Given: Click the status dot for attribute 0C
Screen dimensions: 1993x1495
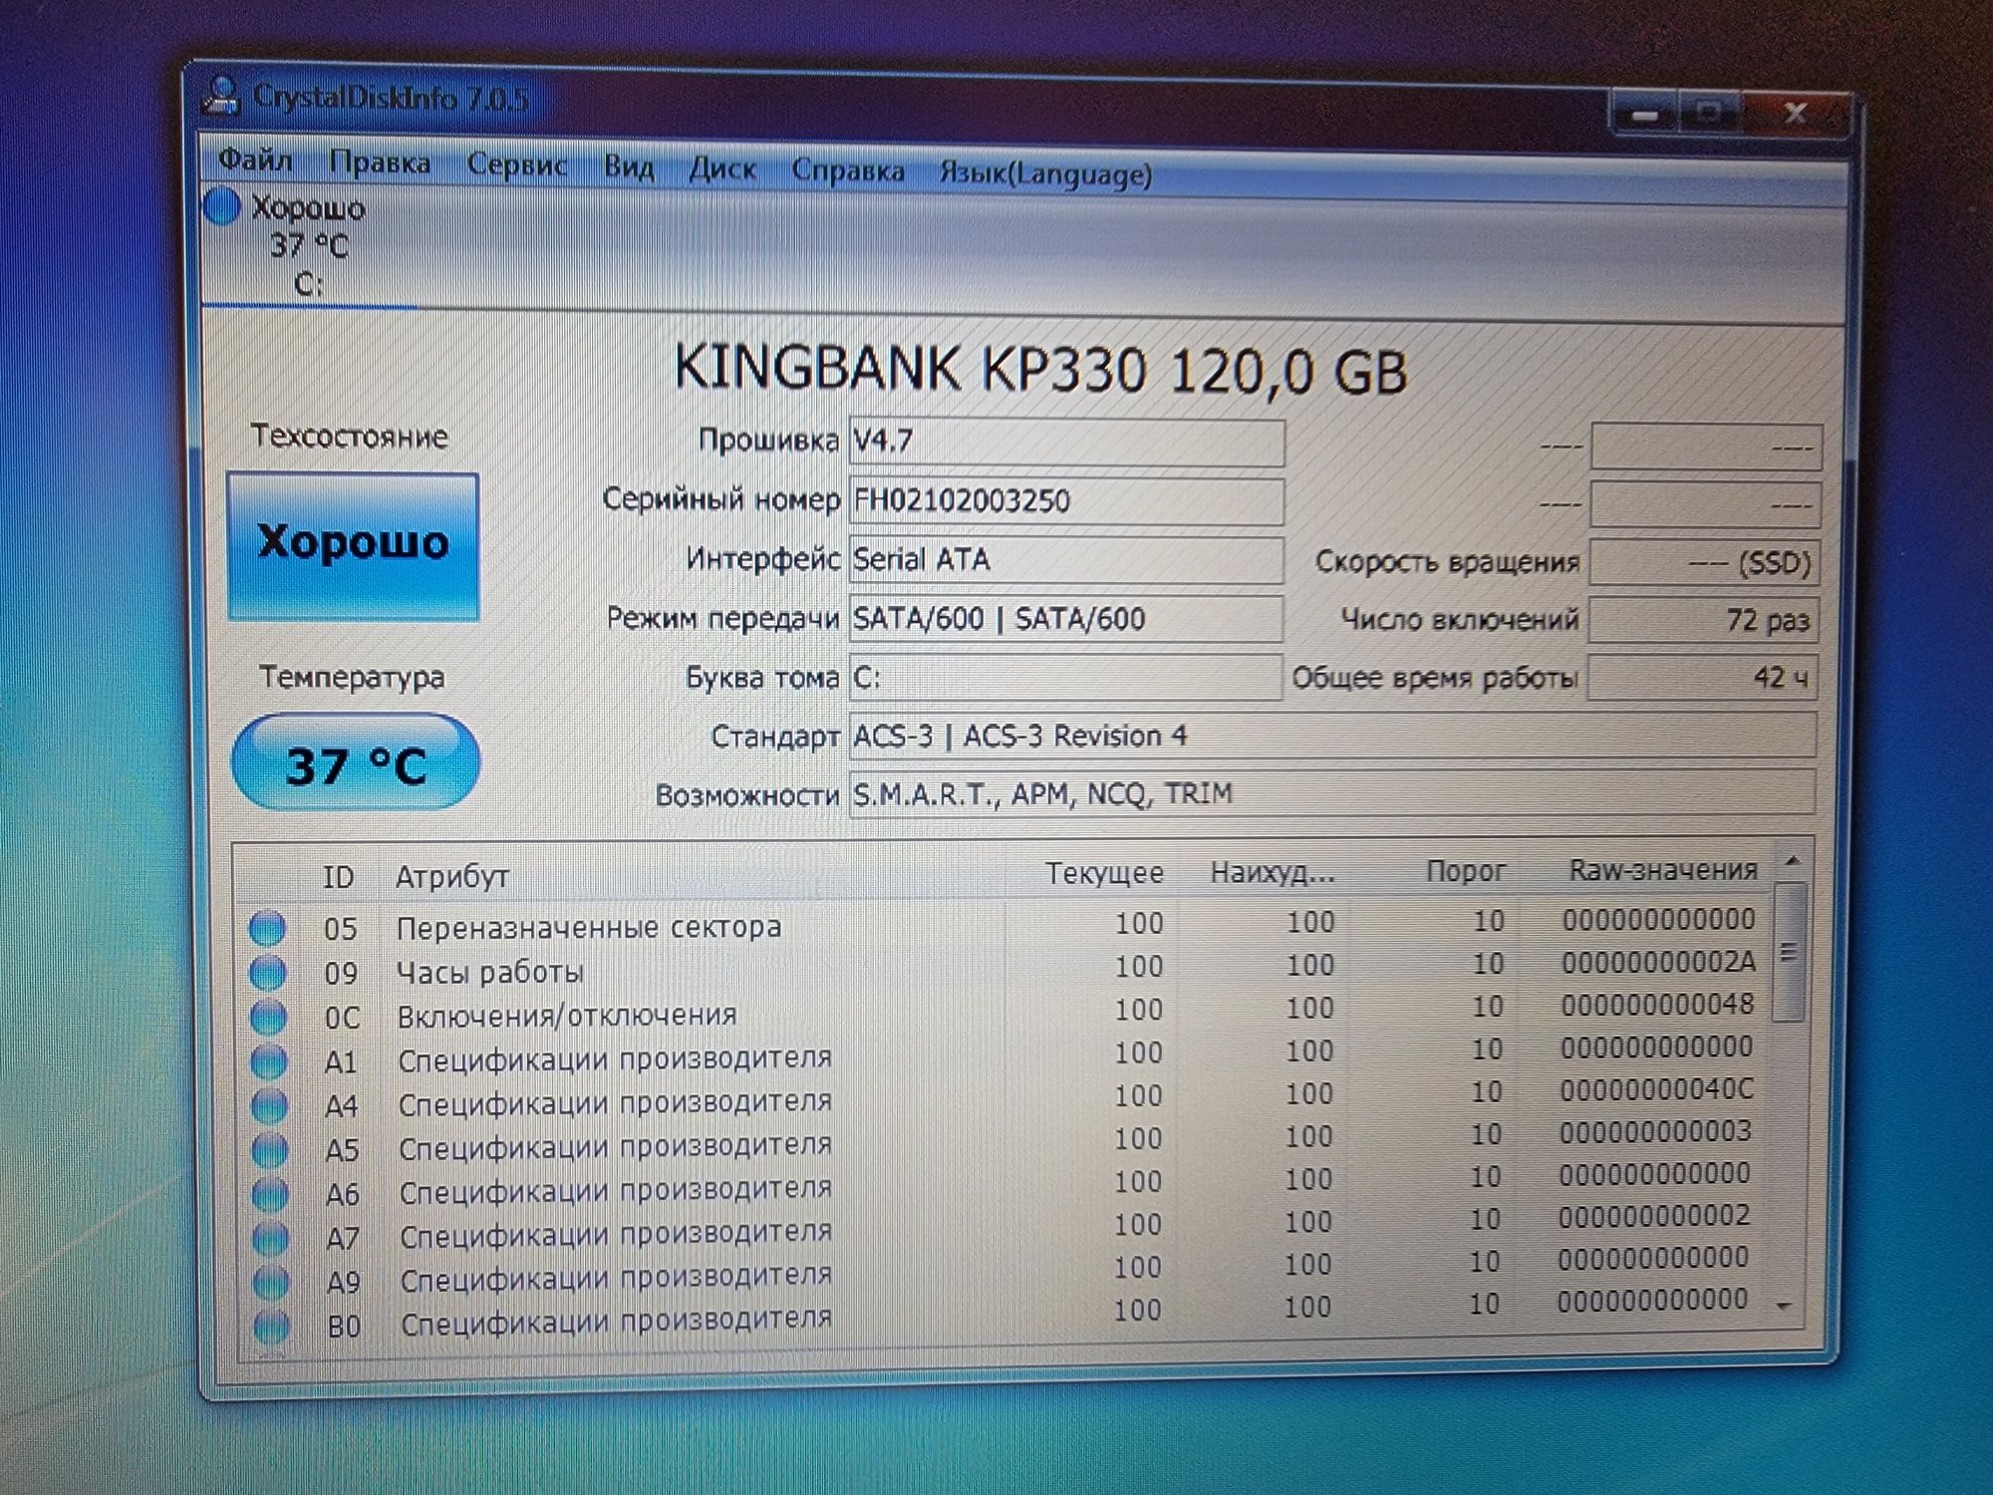Looking at the screenshot, I should pos(268,1017).
